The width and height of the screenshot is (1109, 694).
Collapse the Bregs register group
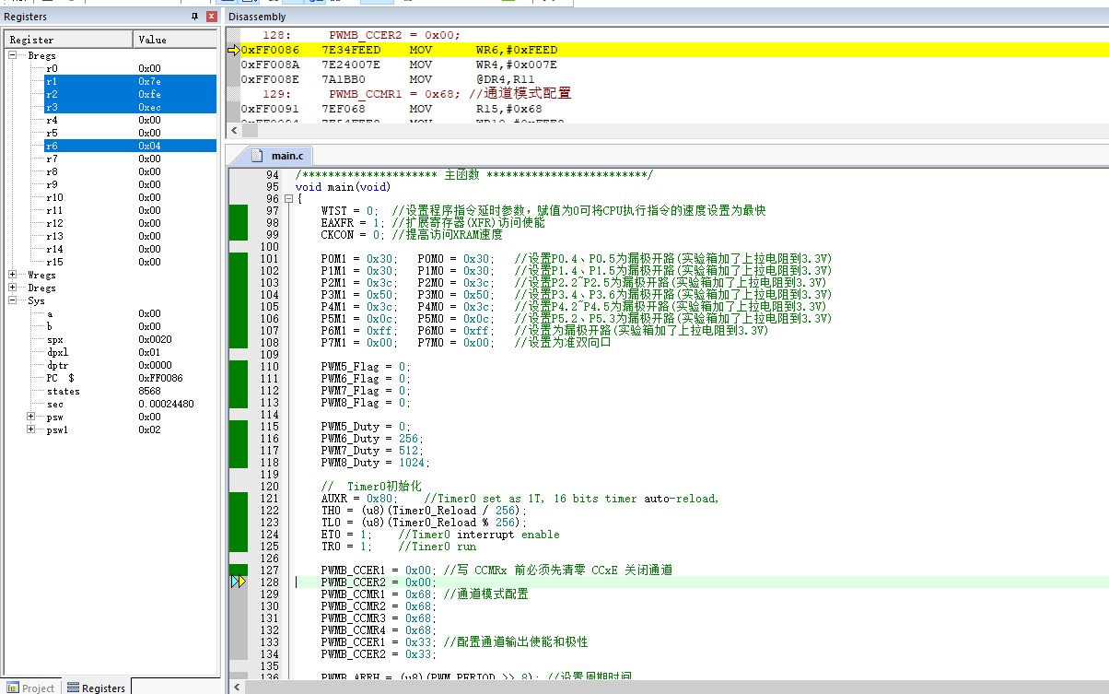tap(14, 55)
